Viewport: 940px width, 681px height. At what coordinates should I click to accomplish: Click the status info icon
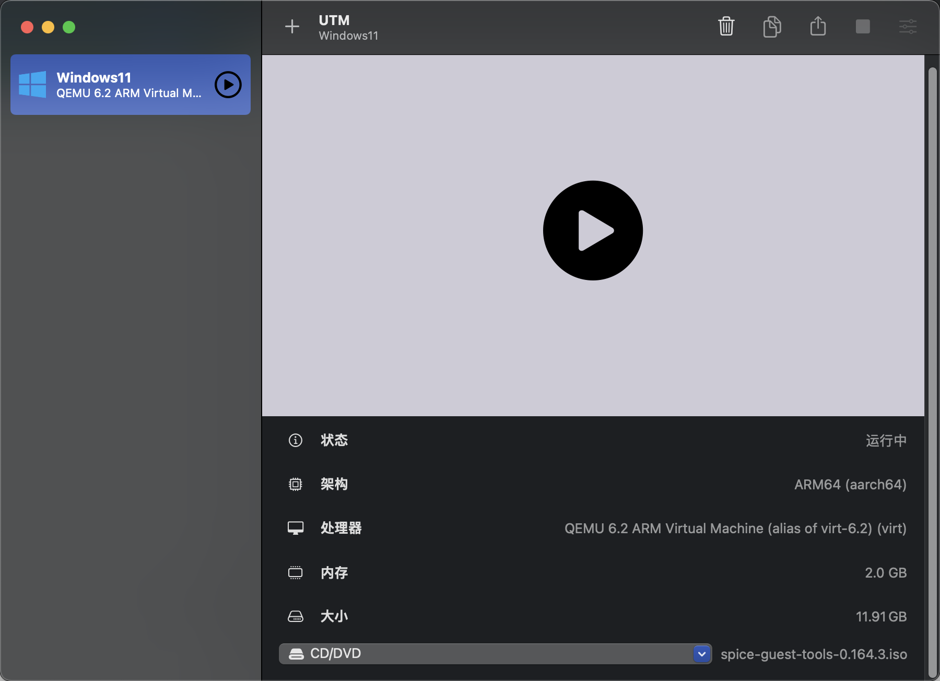click(296, 440)
